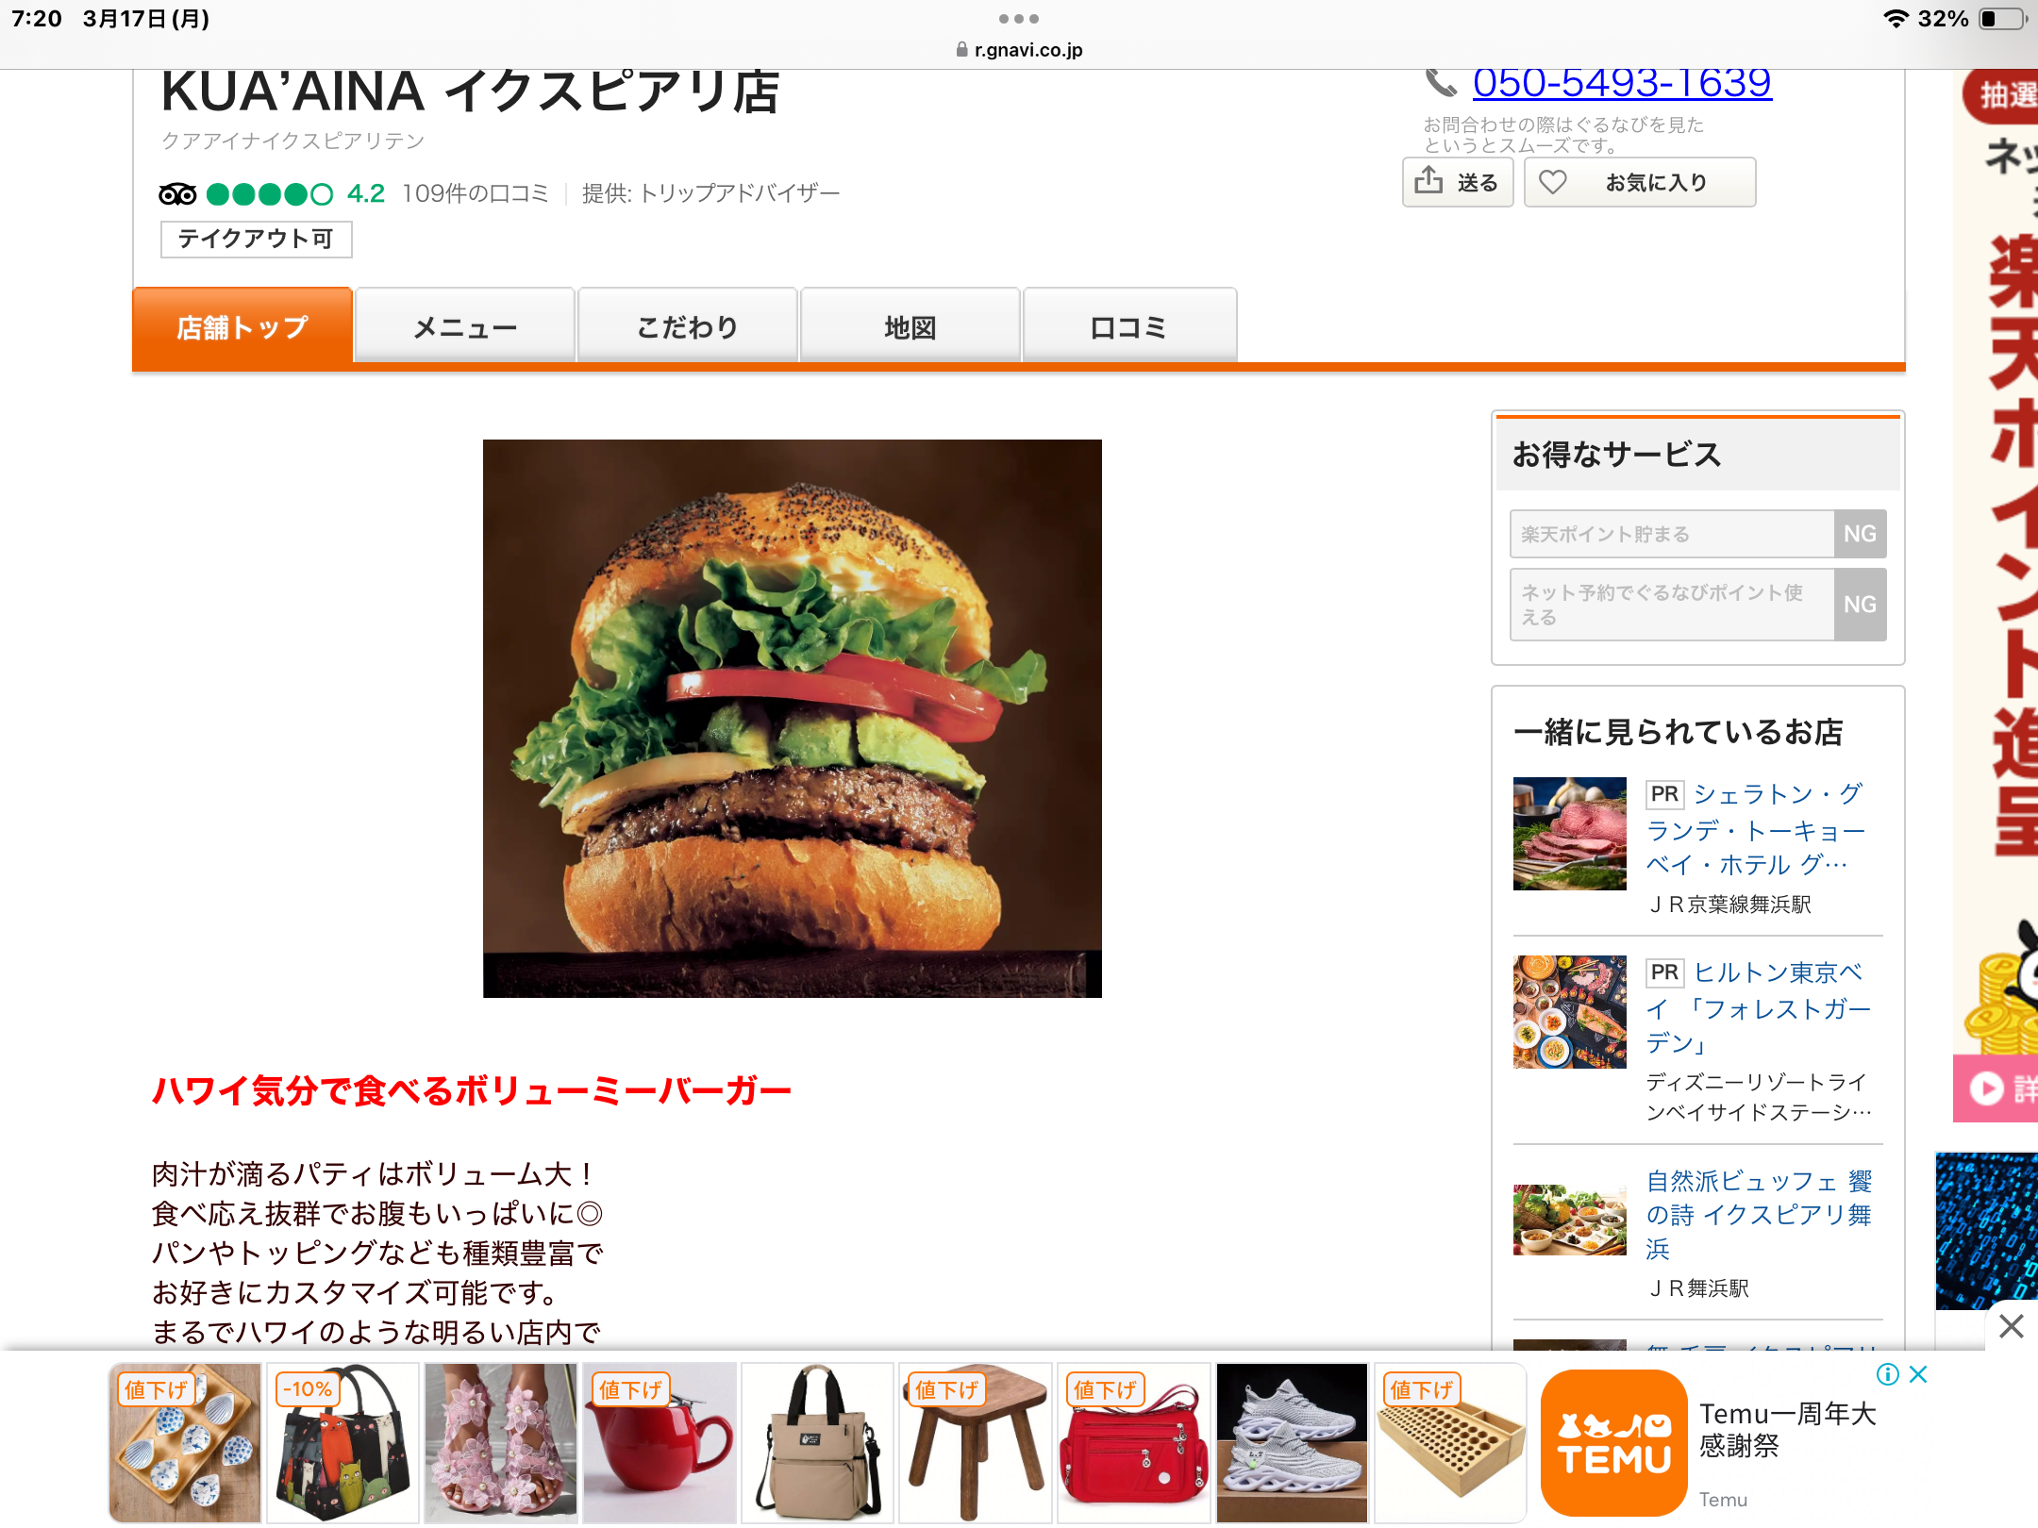2038x1528 pixels.
Task: Close the Temu ad with the blue X
Action: [x=1918, y=1374]
